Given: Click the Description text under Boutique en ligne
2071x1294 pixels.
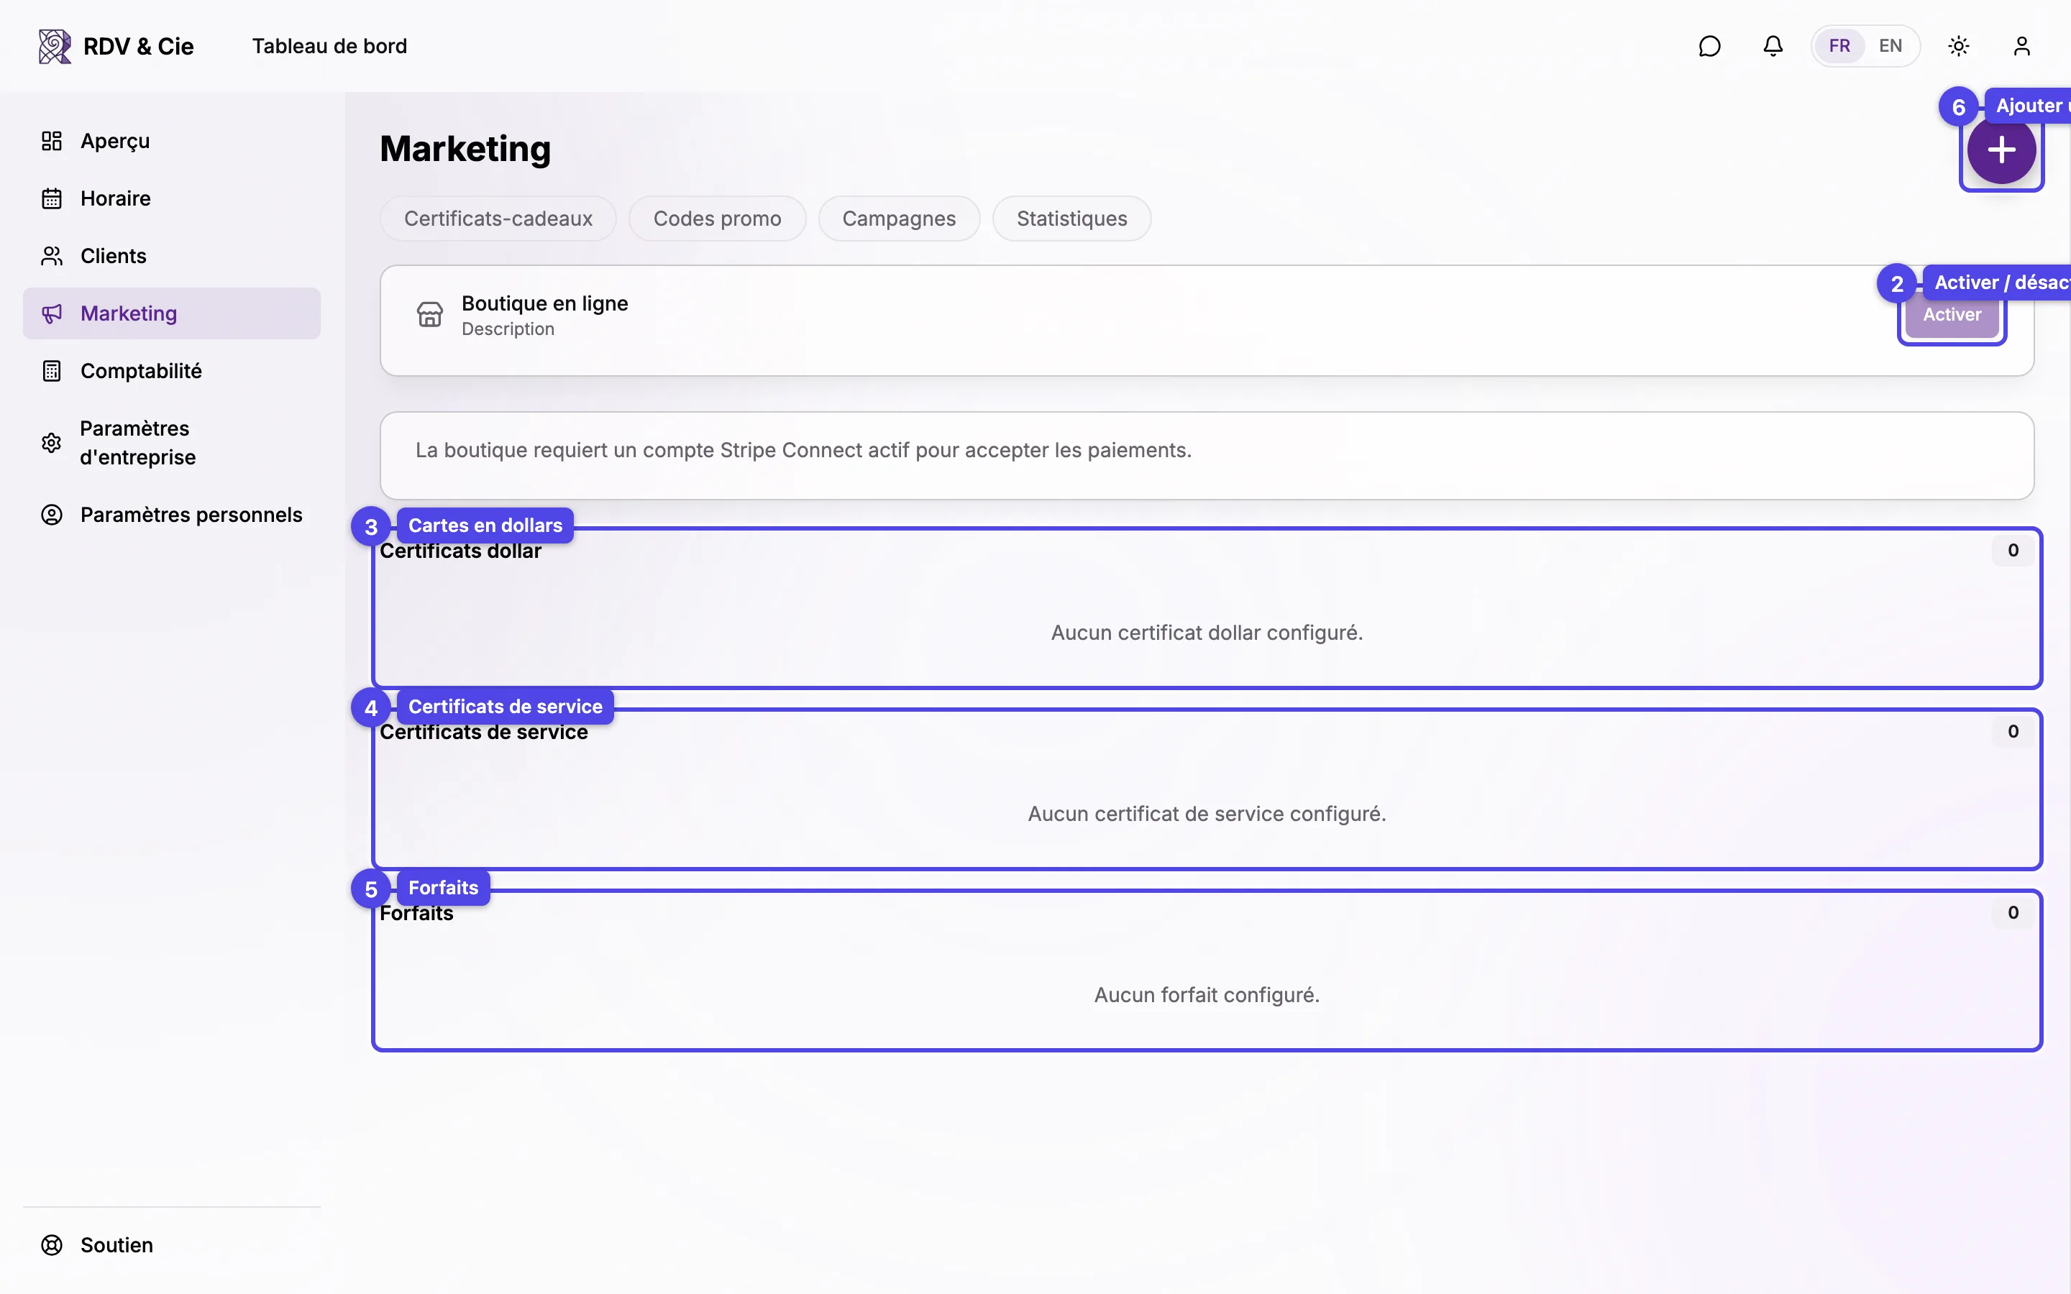Looking at the screenshot, I should 508,329.
